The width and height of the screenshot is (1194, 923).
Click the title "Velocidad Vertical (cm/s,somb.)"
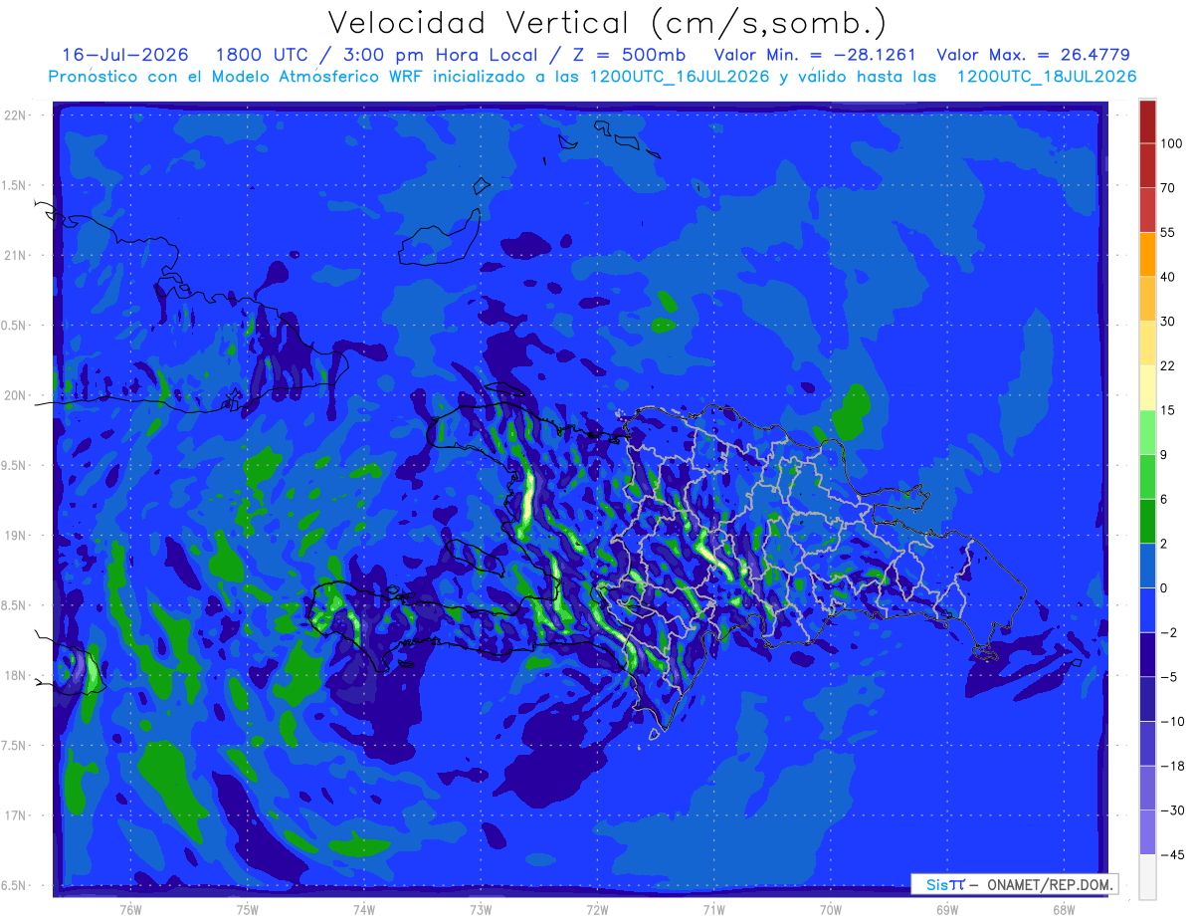[607, 23]
